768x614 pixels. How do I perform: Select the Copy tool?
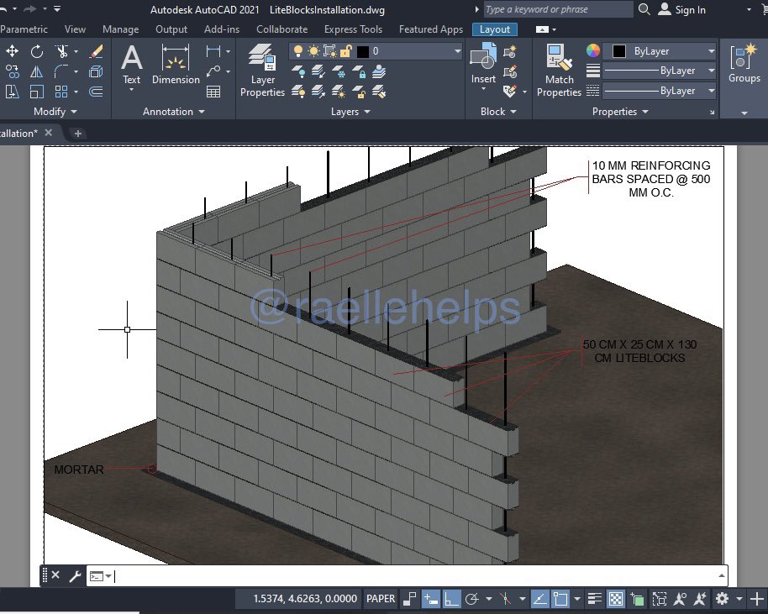tap(13, 71)
